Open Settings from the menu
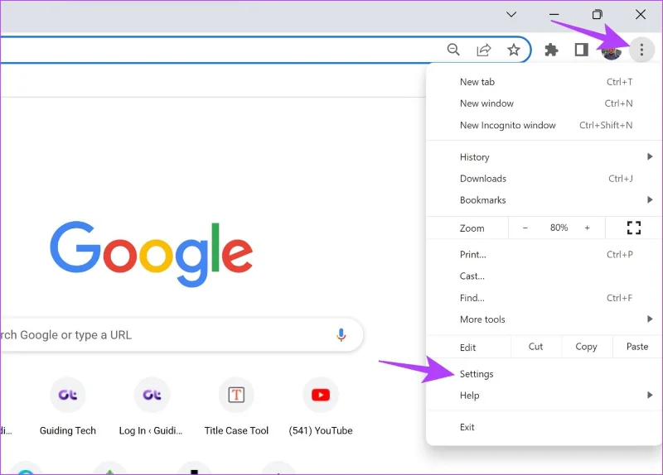Viewport: 663px width, 475px height. 544,374
